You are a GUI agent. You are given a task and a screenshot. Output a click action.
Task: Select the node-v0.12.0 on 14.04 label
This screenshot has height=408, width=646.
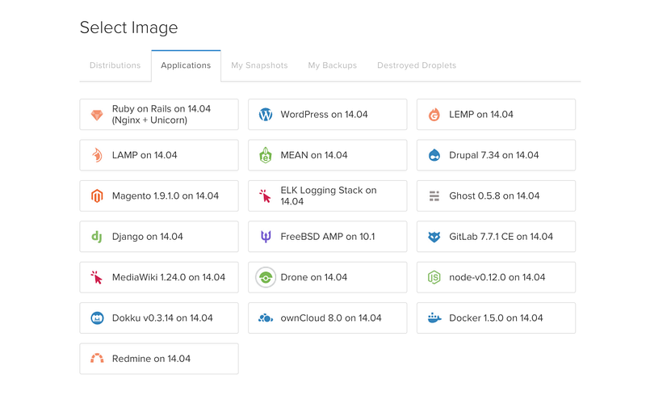click(x=497, y=278)
